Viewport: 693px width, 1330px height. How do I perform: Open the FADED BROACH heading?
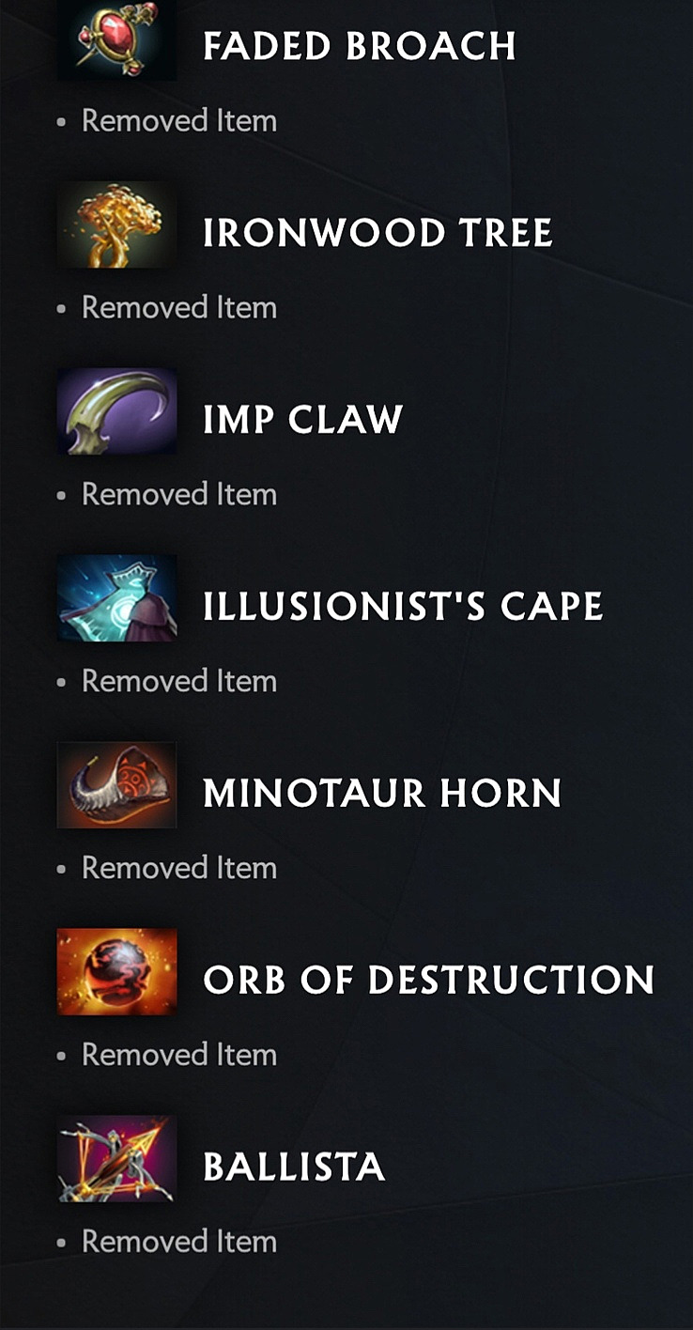[360, 46]
